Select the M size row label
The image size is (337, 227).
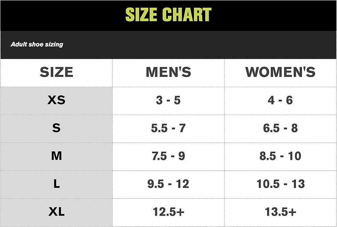point(56,156)
